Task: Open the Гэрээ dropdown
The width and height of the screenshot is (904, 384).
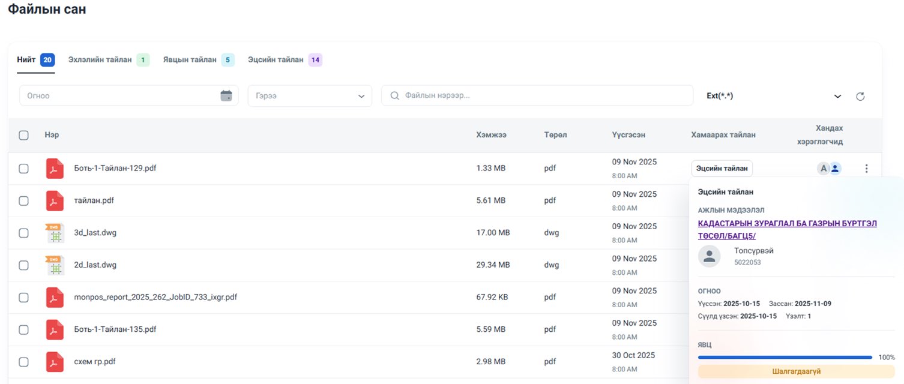Action: [310, 96]
